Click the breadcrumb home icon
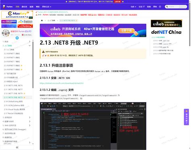The width and height of the screenshot is (191, 150). click(42, 21)
